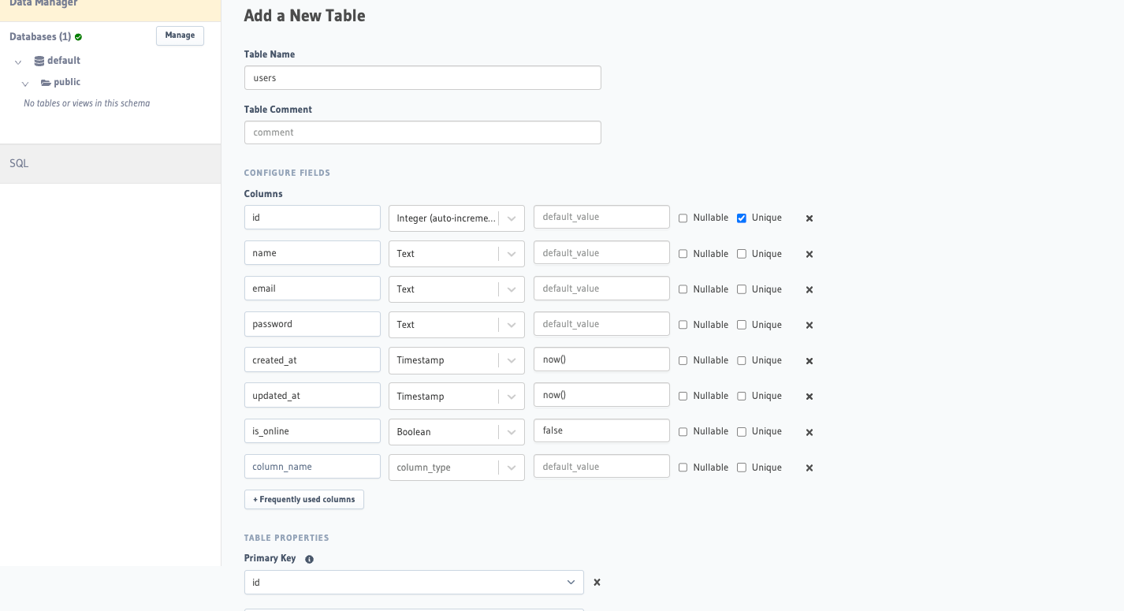1124x611 pixels.
Task: Switch to the SQL section in the sidebar
Action: coord(18,163)
